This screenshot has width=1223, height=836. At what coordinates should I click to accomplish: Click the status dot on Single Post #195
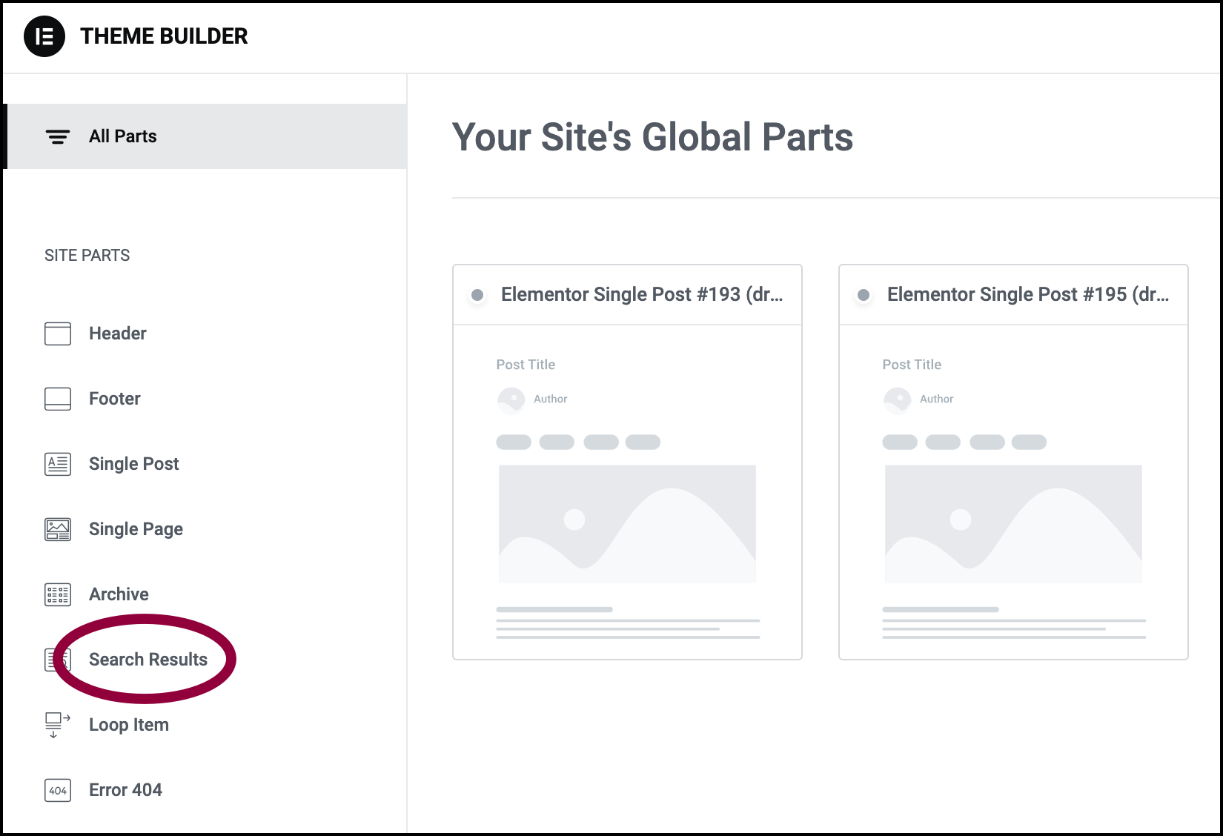tap(864, 295)
